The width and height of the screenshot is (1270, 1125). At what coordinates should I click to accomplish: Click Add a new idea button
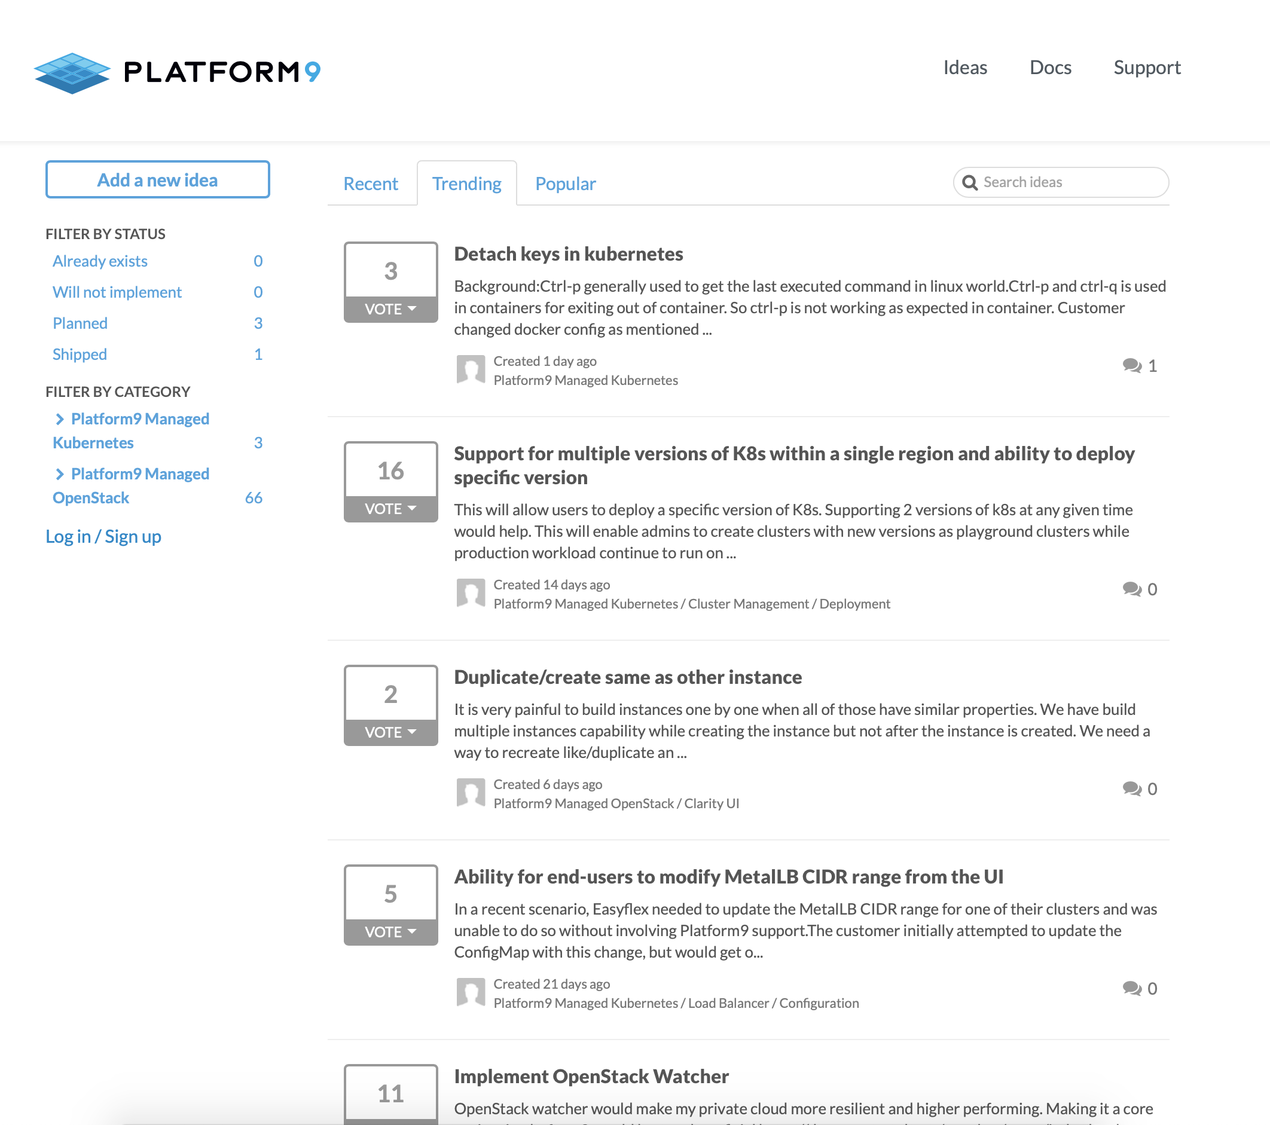[x=157, y=180]
